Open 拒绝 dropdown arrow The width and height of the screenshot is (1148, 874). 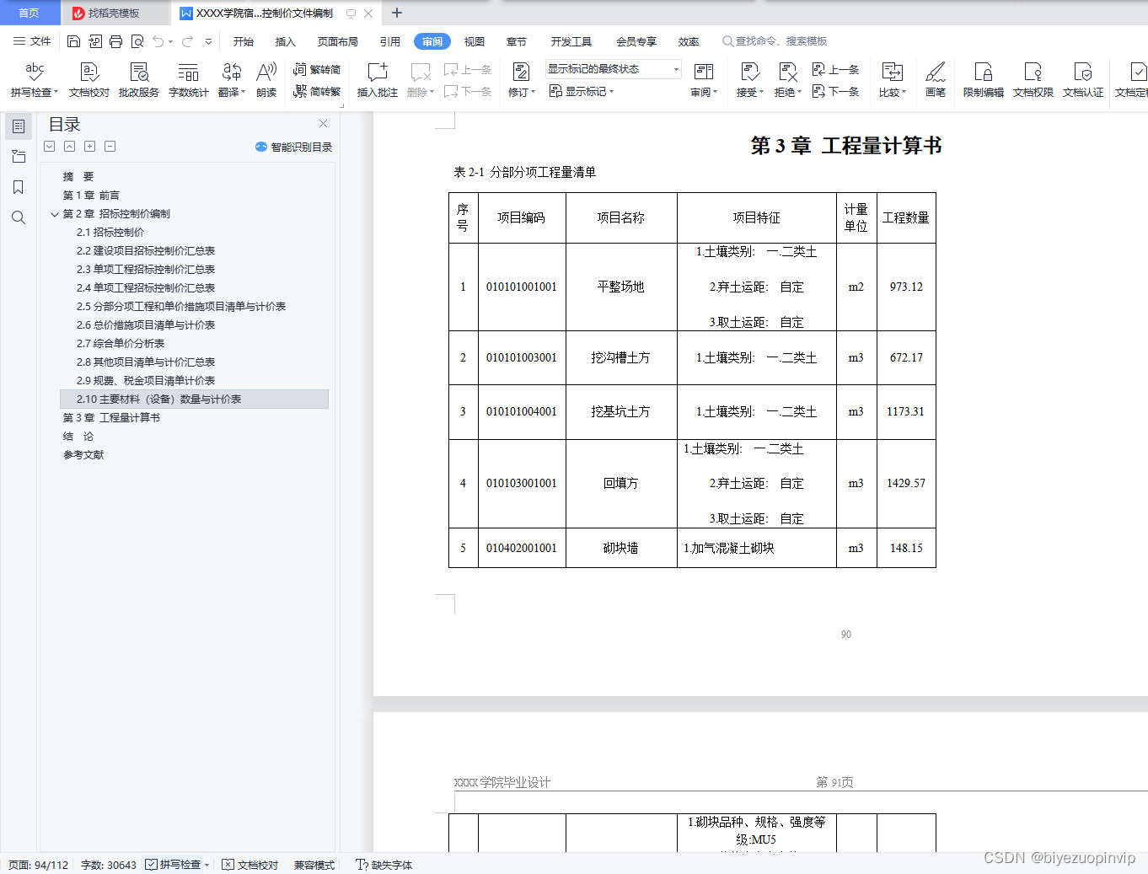[x=799, y=93]
